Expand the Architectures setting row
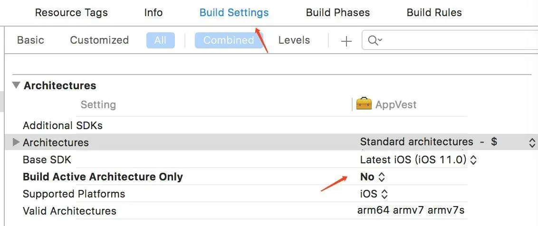The width and height of the screenshot is (538, 226). (16, 142)
